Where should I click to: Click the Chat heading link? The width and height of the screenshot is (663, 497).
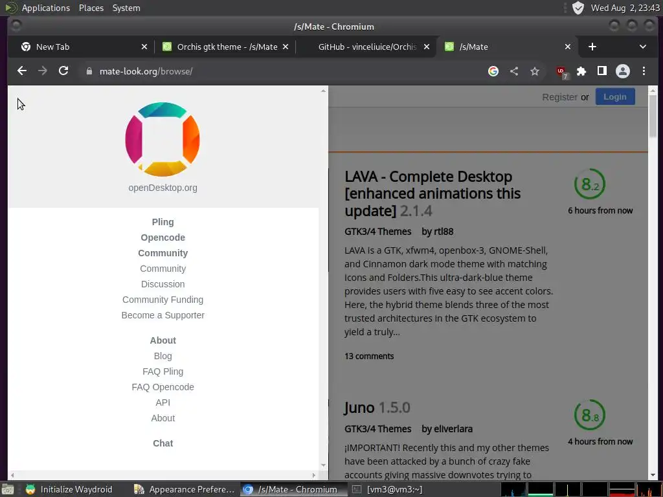click(163, 443)
